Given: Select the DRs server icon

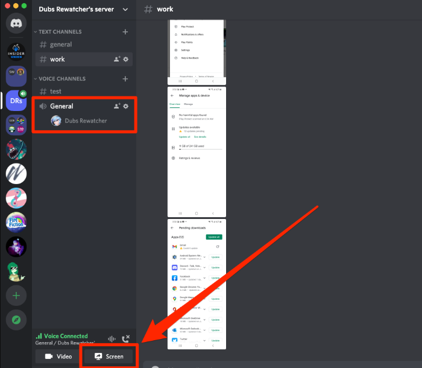Looking at the screenshot, I should coord(16,101).
